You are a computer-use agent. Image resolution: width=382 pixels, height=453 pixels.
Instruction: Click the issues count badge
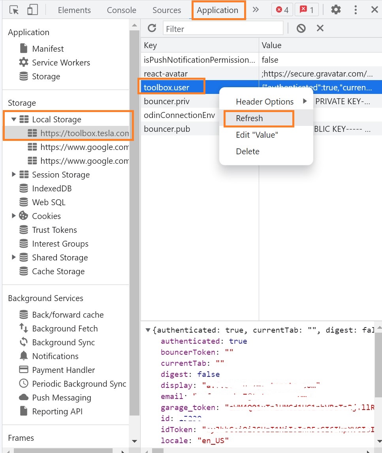coord(307,10)
